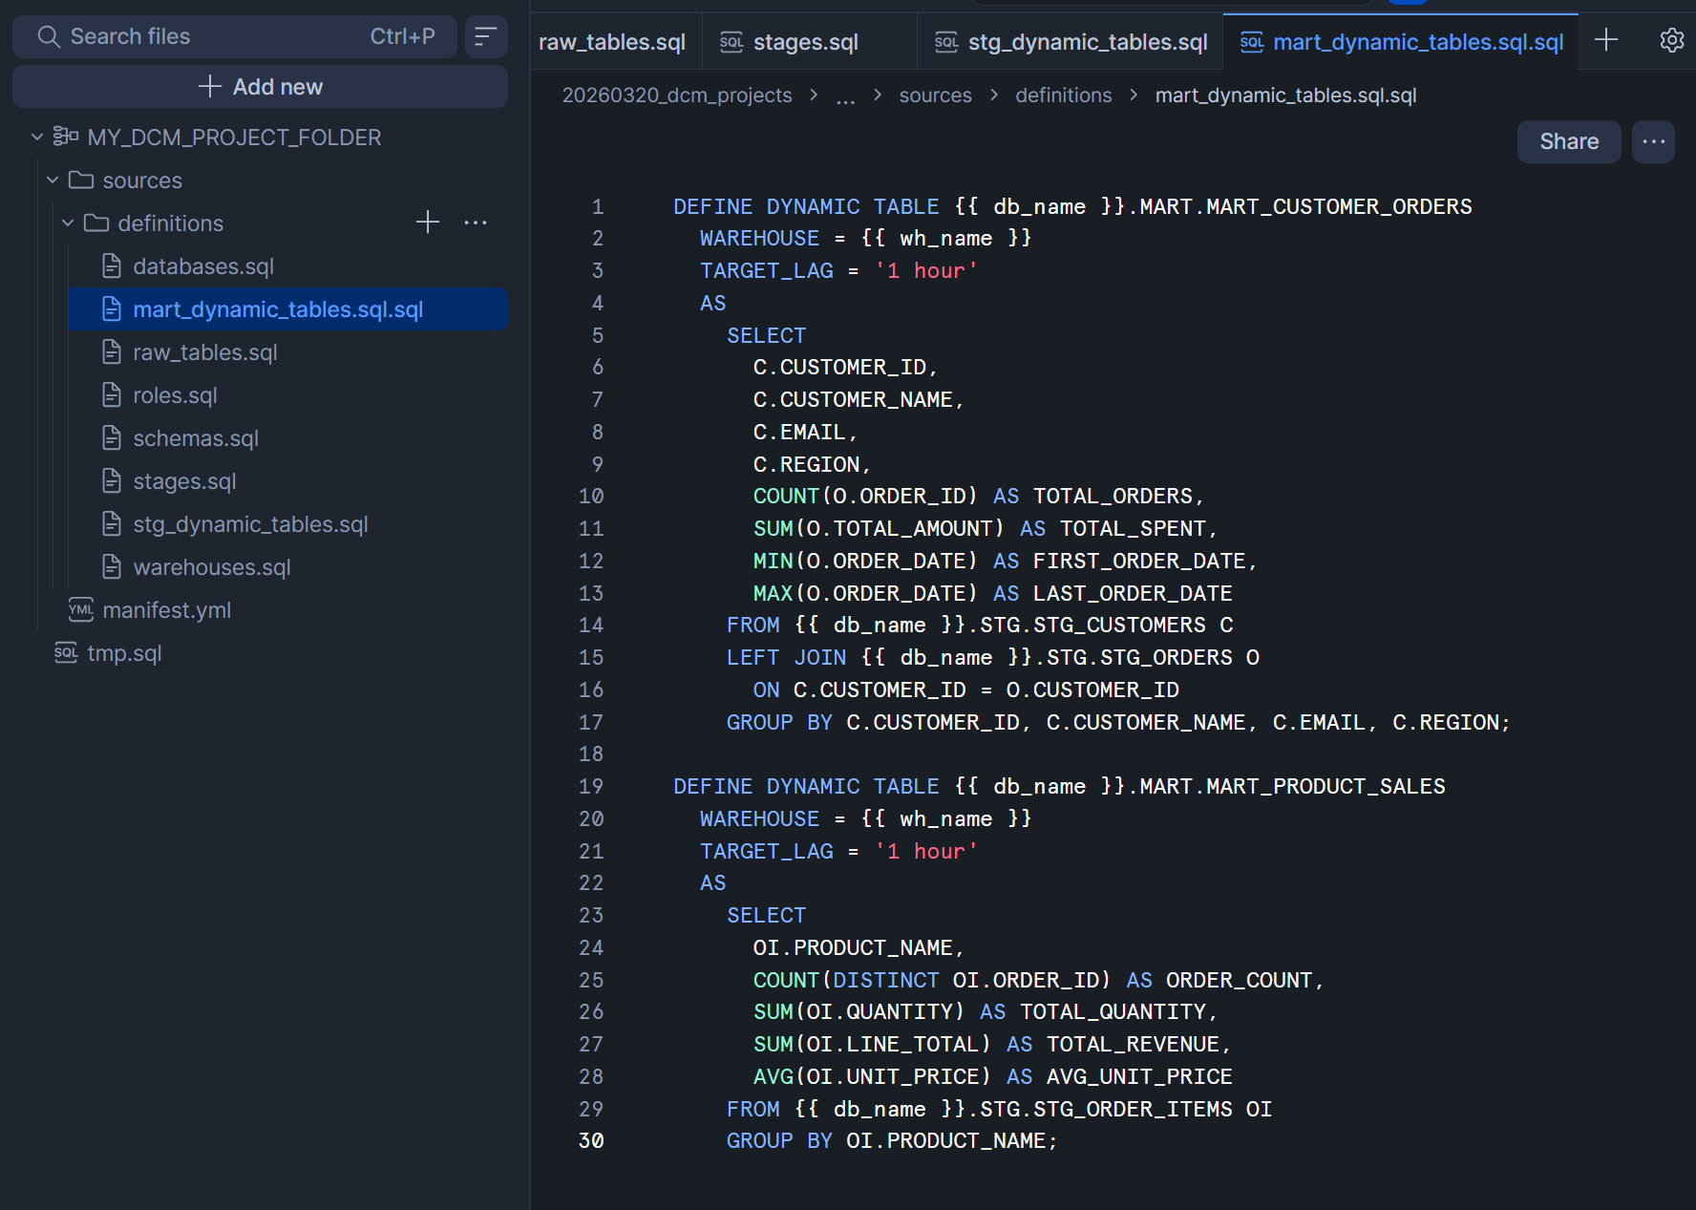Add new item in definitions folder
The image size is (1696, 1210).
click(x=428, y=223)
